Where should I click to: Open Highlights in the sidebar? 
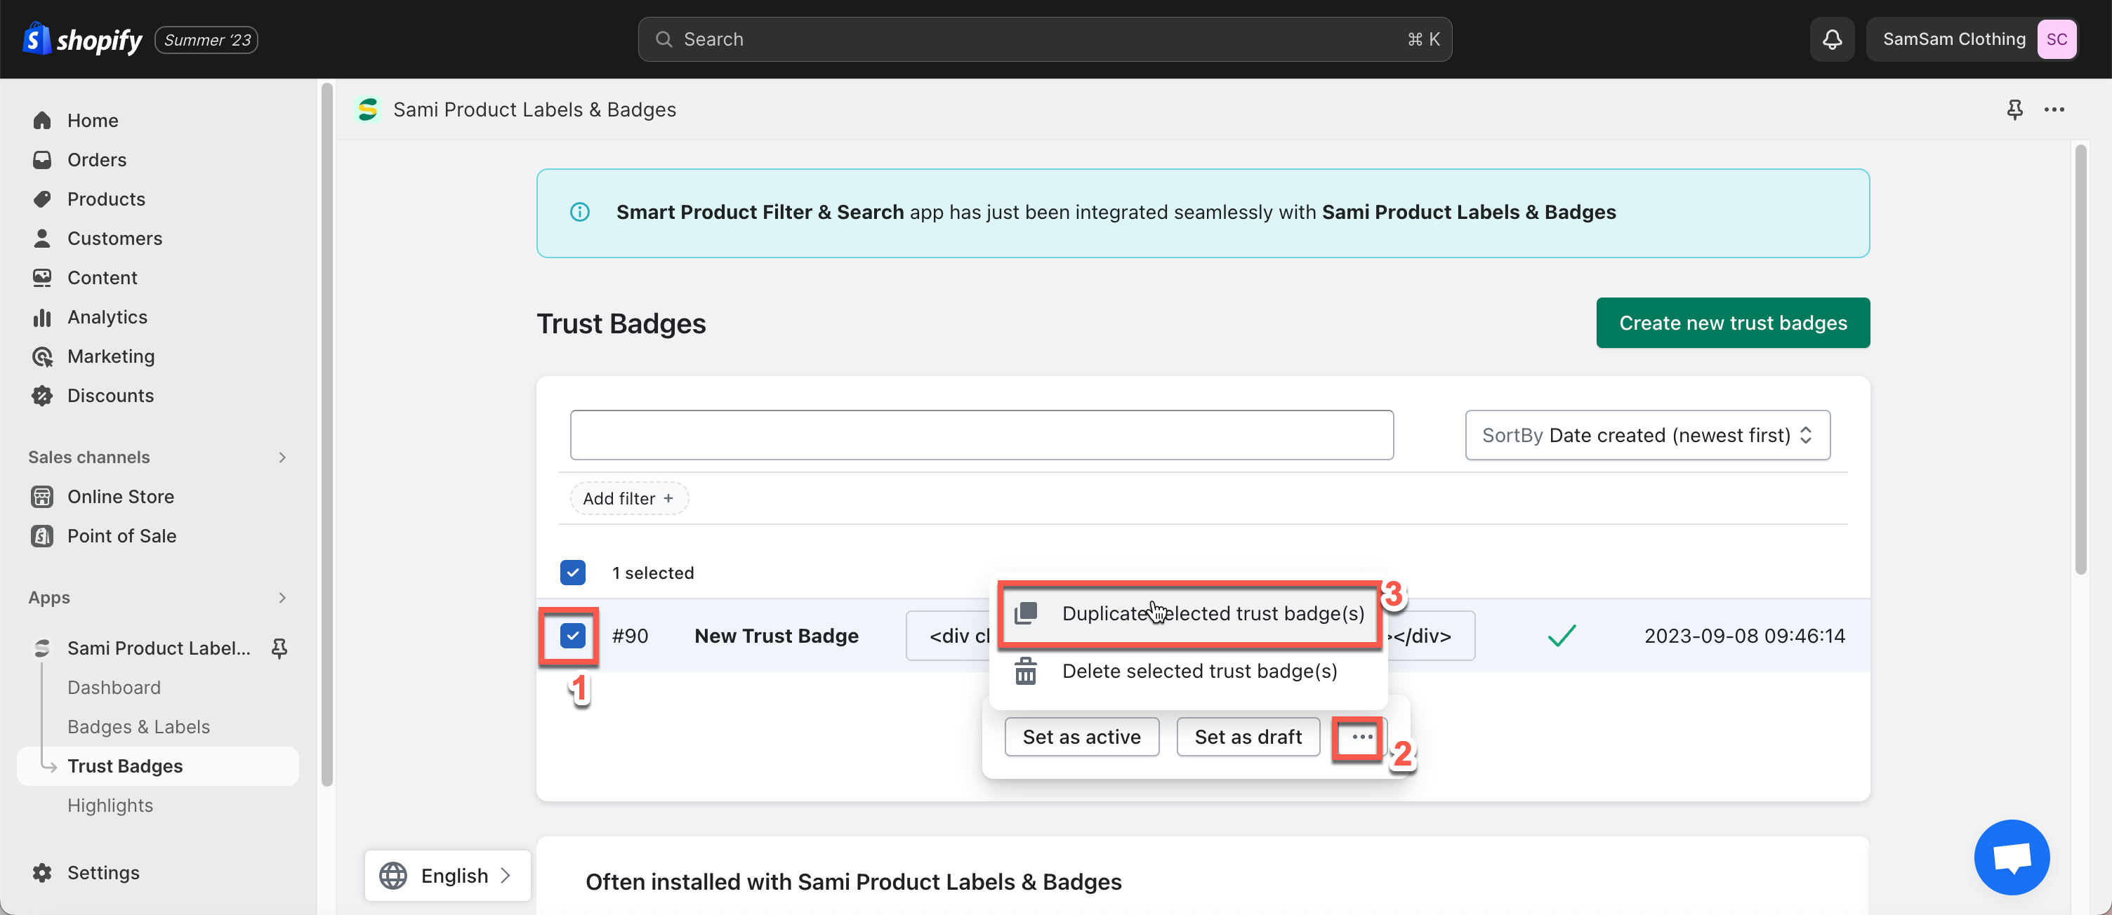(110, 806)
